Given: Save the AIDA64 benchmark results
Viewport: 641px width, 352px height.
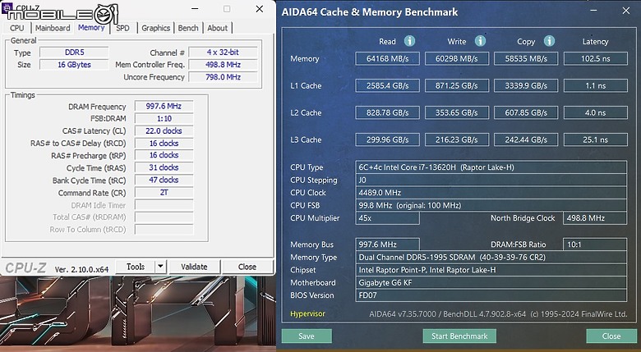Looking at the screenshot, I should pyautogui.click(x=307, y=336).
